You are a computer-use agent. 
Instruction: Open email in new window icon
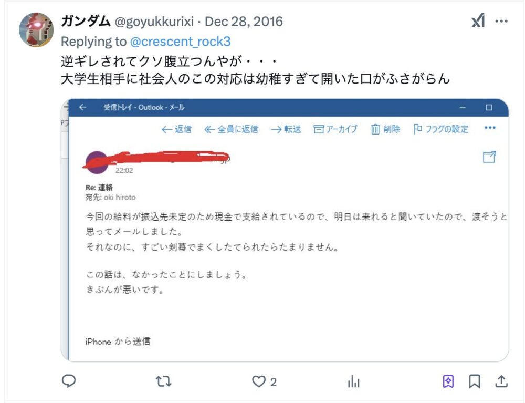489,157
